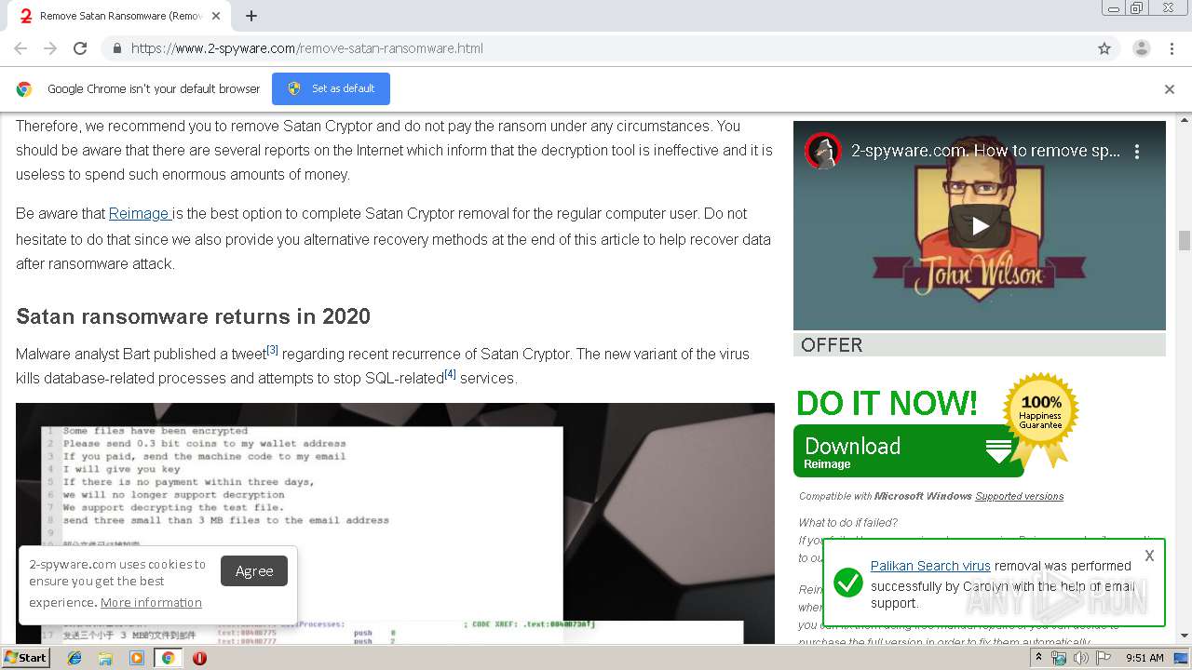
Task: Click the DO IT NOW! offer text
Action: (x=887, y=403)
